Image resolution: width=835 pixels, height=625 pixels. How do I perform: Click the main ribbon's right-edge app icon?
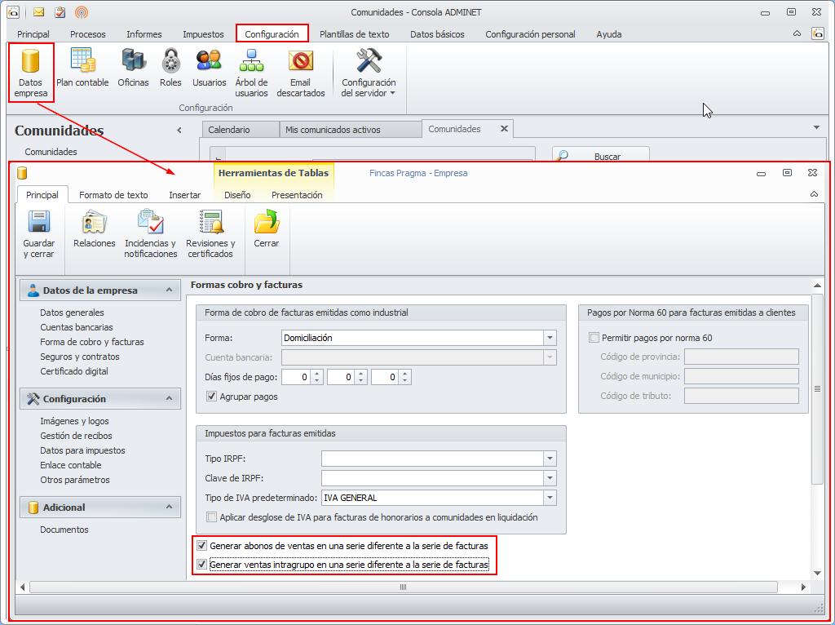(x=817, y=33)
